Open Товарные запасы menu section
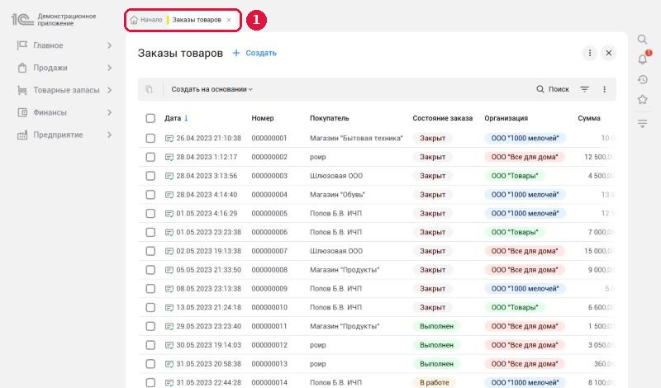This screenshot has height=388, width=661. [x=66, y=90]
